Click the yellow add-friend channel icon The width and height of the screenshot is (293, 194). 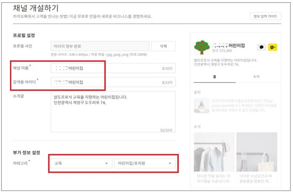(x=273, y=47)
